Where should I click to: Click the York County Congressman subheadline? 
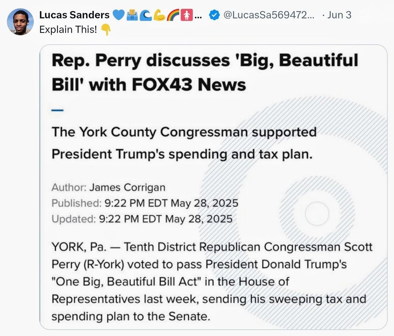click(x=184, y=143)
